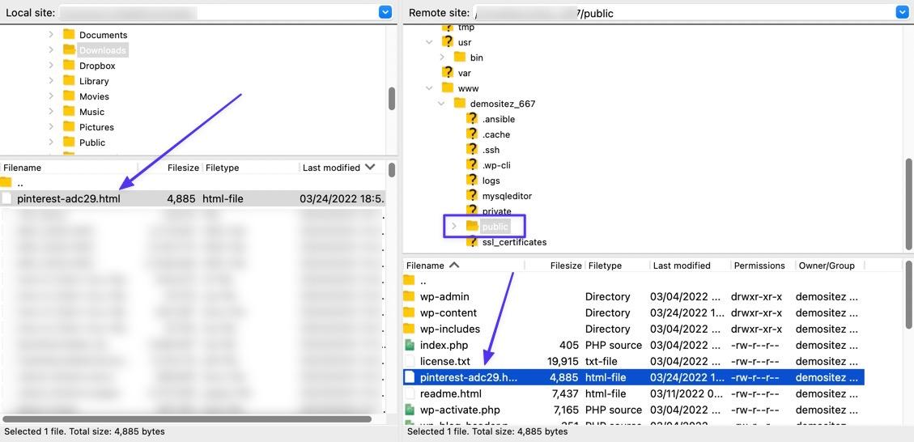
Task: Open the Remote site path dropdown
Action: (x=902, y=12)
